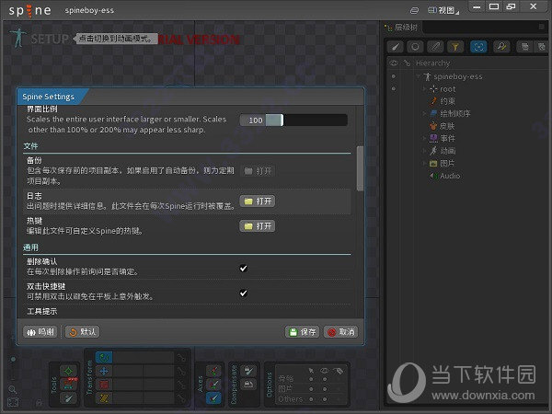Click the 默认 reset defaults button
552x414 pixels.
coord(83,331)
